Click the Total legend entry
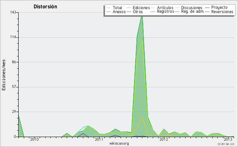Viewport: 238px width, 147px height. tap(114, 8)
